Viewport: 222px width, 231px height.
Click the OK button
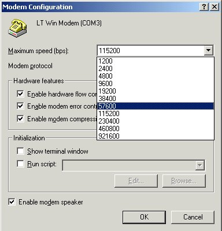pyautogui.click(x=144, y=217)
